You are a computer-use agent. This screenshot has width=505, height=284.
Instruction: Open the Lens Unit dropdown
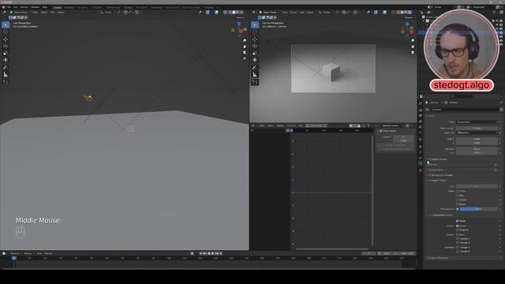[477, 133]
